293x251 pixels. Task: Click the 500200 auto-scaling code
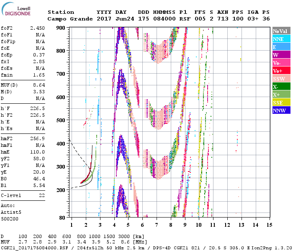[x=10, y=219]
